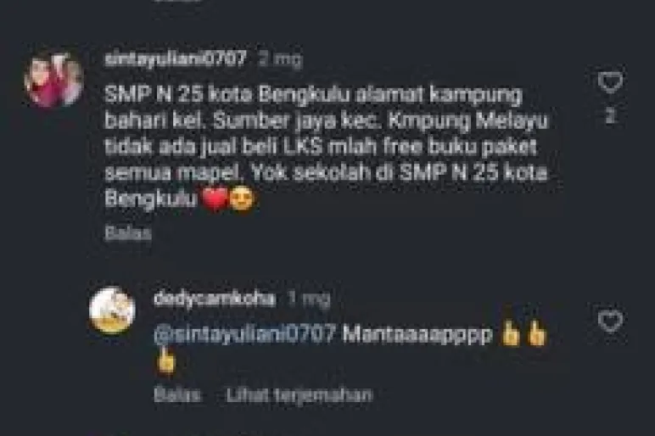Click the thumbs-up emoji on the reply's second line
655x436 pixels.
(165, 361)
